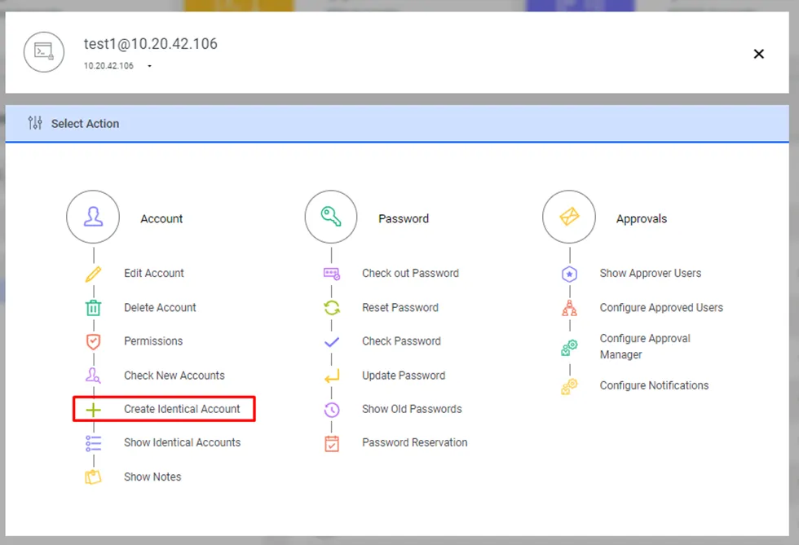Select Create Identical Account

182,409
